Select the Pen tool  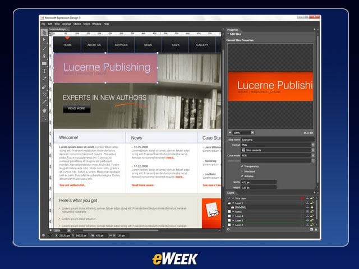point(44,56)
